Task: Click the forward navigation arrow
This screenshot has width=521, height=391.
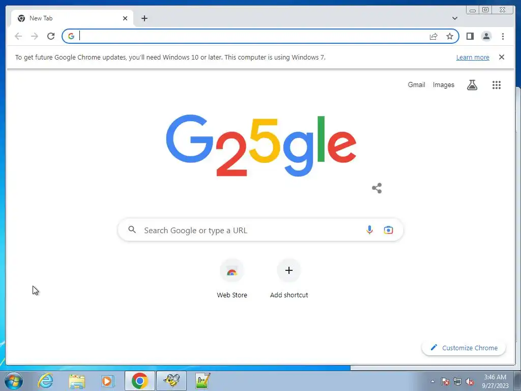Action: (x=35, y=36)
